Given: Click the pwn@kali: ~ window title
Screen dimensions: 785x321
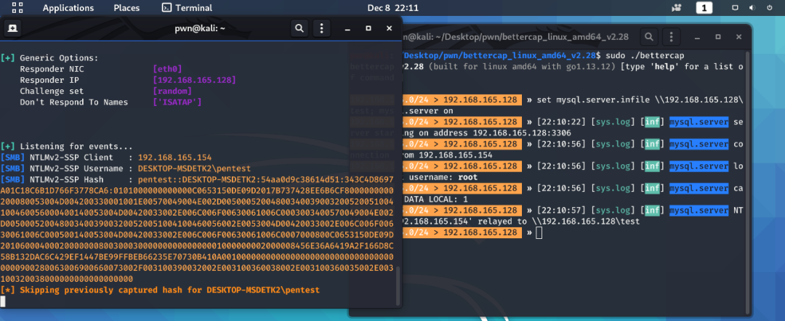Looking at the screenshot, I should [200, 28].
